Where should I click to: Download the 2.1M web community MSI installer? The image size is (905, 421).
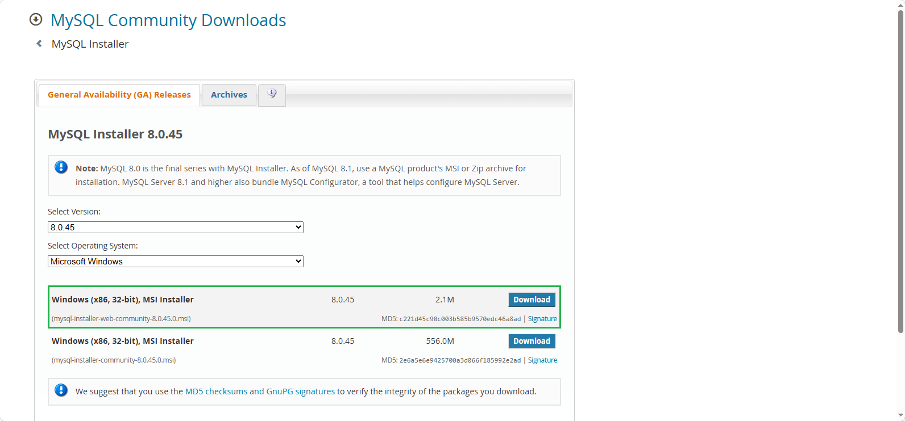pos(532,300)
